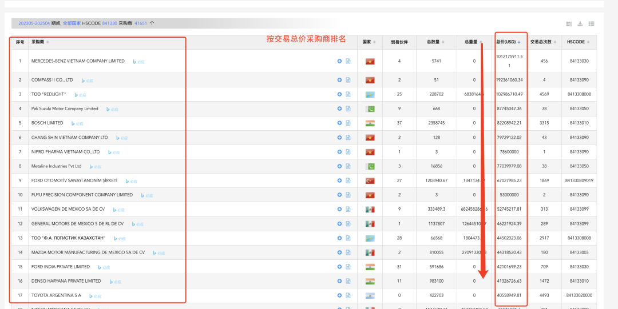
Task: Click Bing search icon beside GENERAL MOTORS DE MEXICO
Action: (137, 224)
